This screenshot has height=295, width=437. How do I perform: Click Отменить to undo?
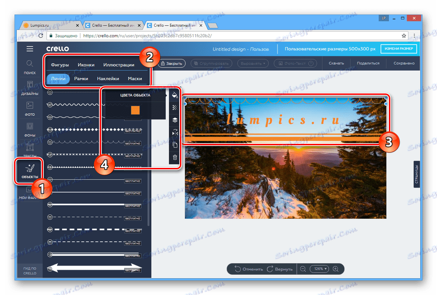249,269
